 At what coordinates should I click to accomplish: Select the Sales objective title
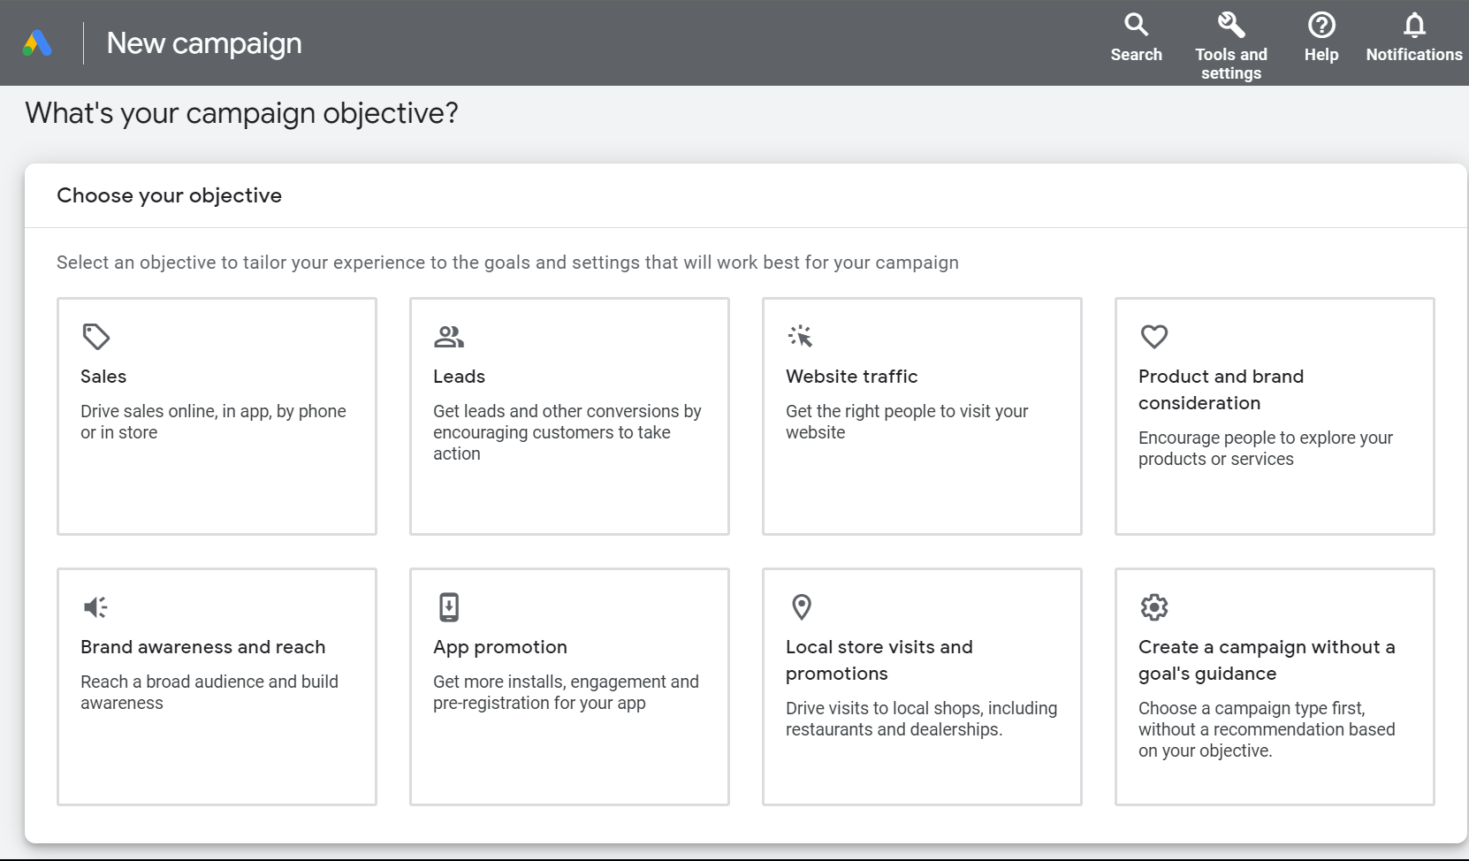coord(103,377)
